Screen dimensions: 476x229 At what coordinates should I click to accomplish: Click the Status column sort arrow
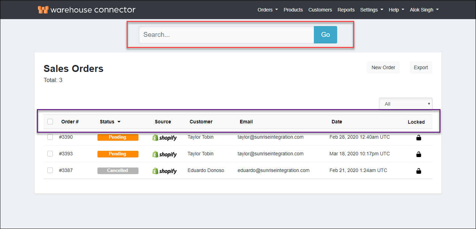119,122
